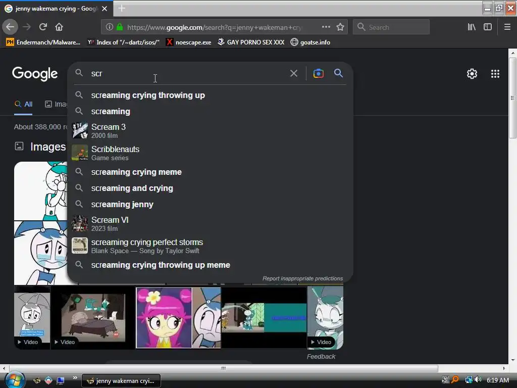This screenshot has height=388, width=517.
Task: Click the horizontal scrollbar thumb
Action: coord(224,368)
